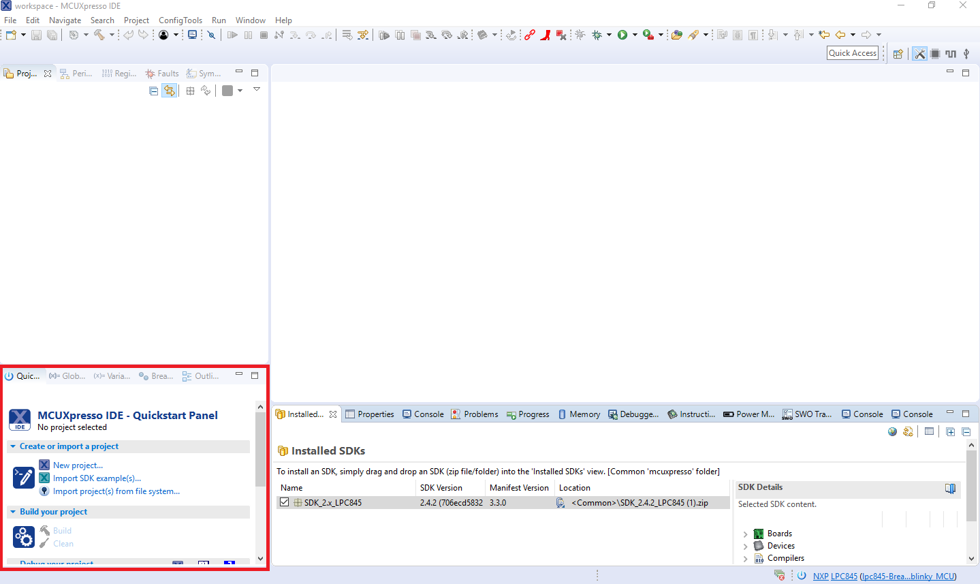The image size is (980, 584).
Task: Click 'Import SDK example(s)...' link
Action: (97, 478)
